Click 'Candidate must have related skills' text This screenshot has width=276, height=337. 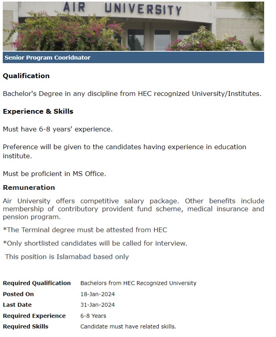pos(128,326)
